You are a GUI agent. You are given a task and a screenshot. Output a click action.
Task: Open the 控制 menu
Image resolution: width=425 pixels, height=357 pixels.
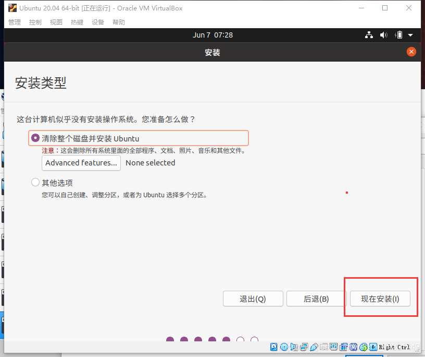[35, 22]
